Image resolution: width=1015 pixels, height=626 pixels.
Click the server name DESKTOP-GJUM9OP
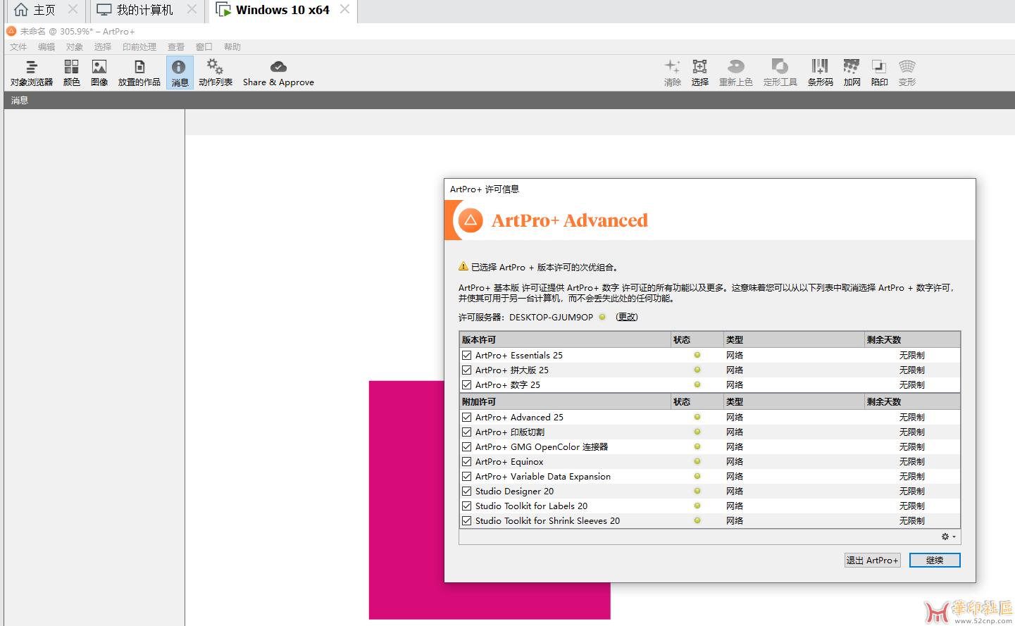pyautogui.click(x=551, y=317)
